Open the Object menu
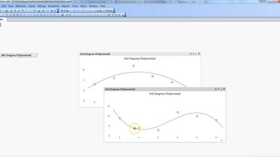The height and width of the screenshot is (157, 280). point(84,6)
